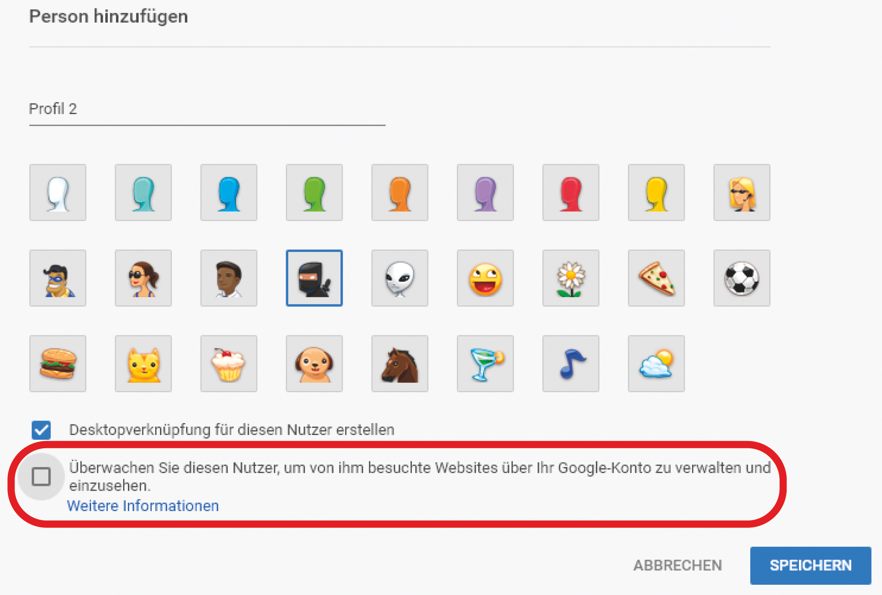The width and height of the screenshot is (882, 595).
Task: Select the soccer ball avatar
Action: tap(742, 278)
